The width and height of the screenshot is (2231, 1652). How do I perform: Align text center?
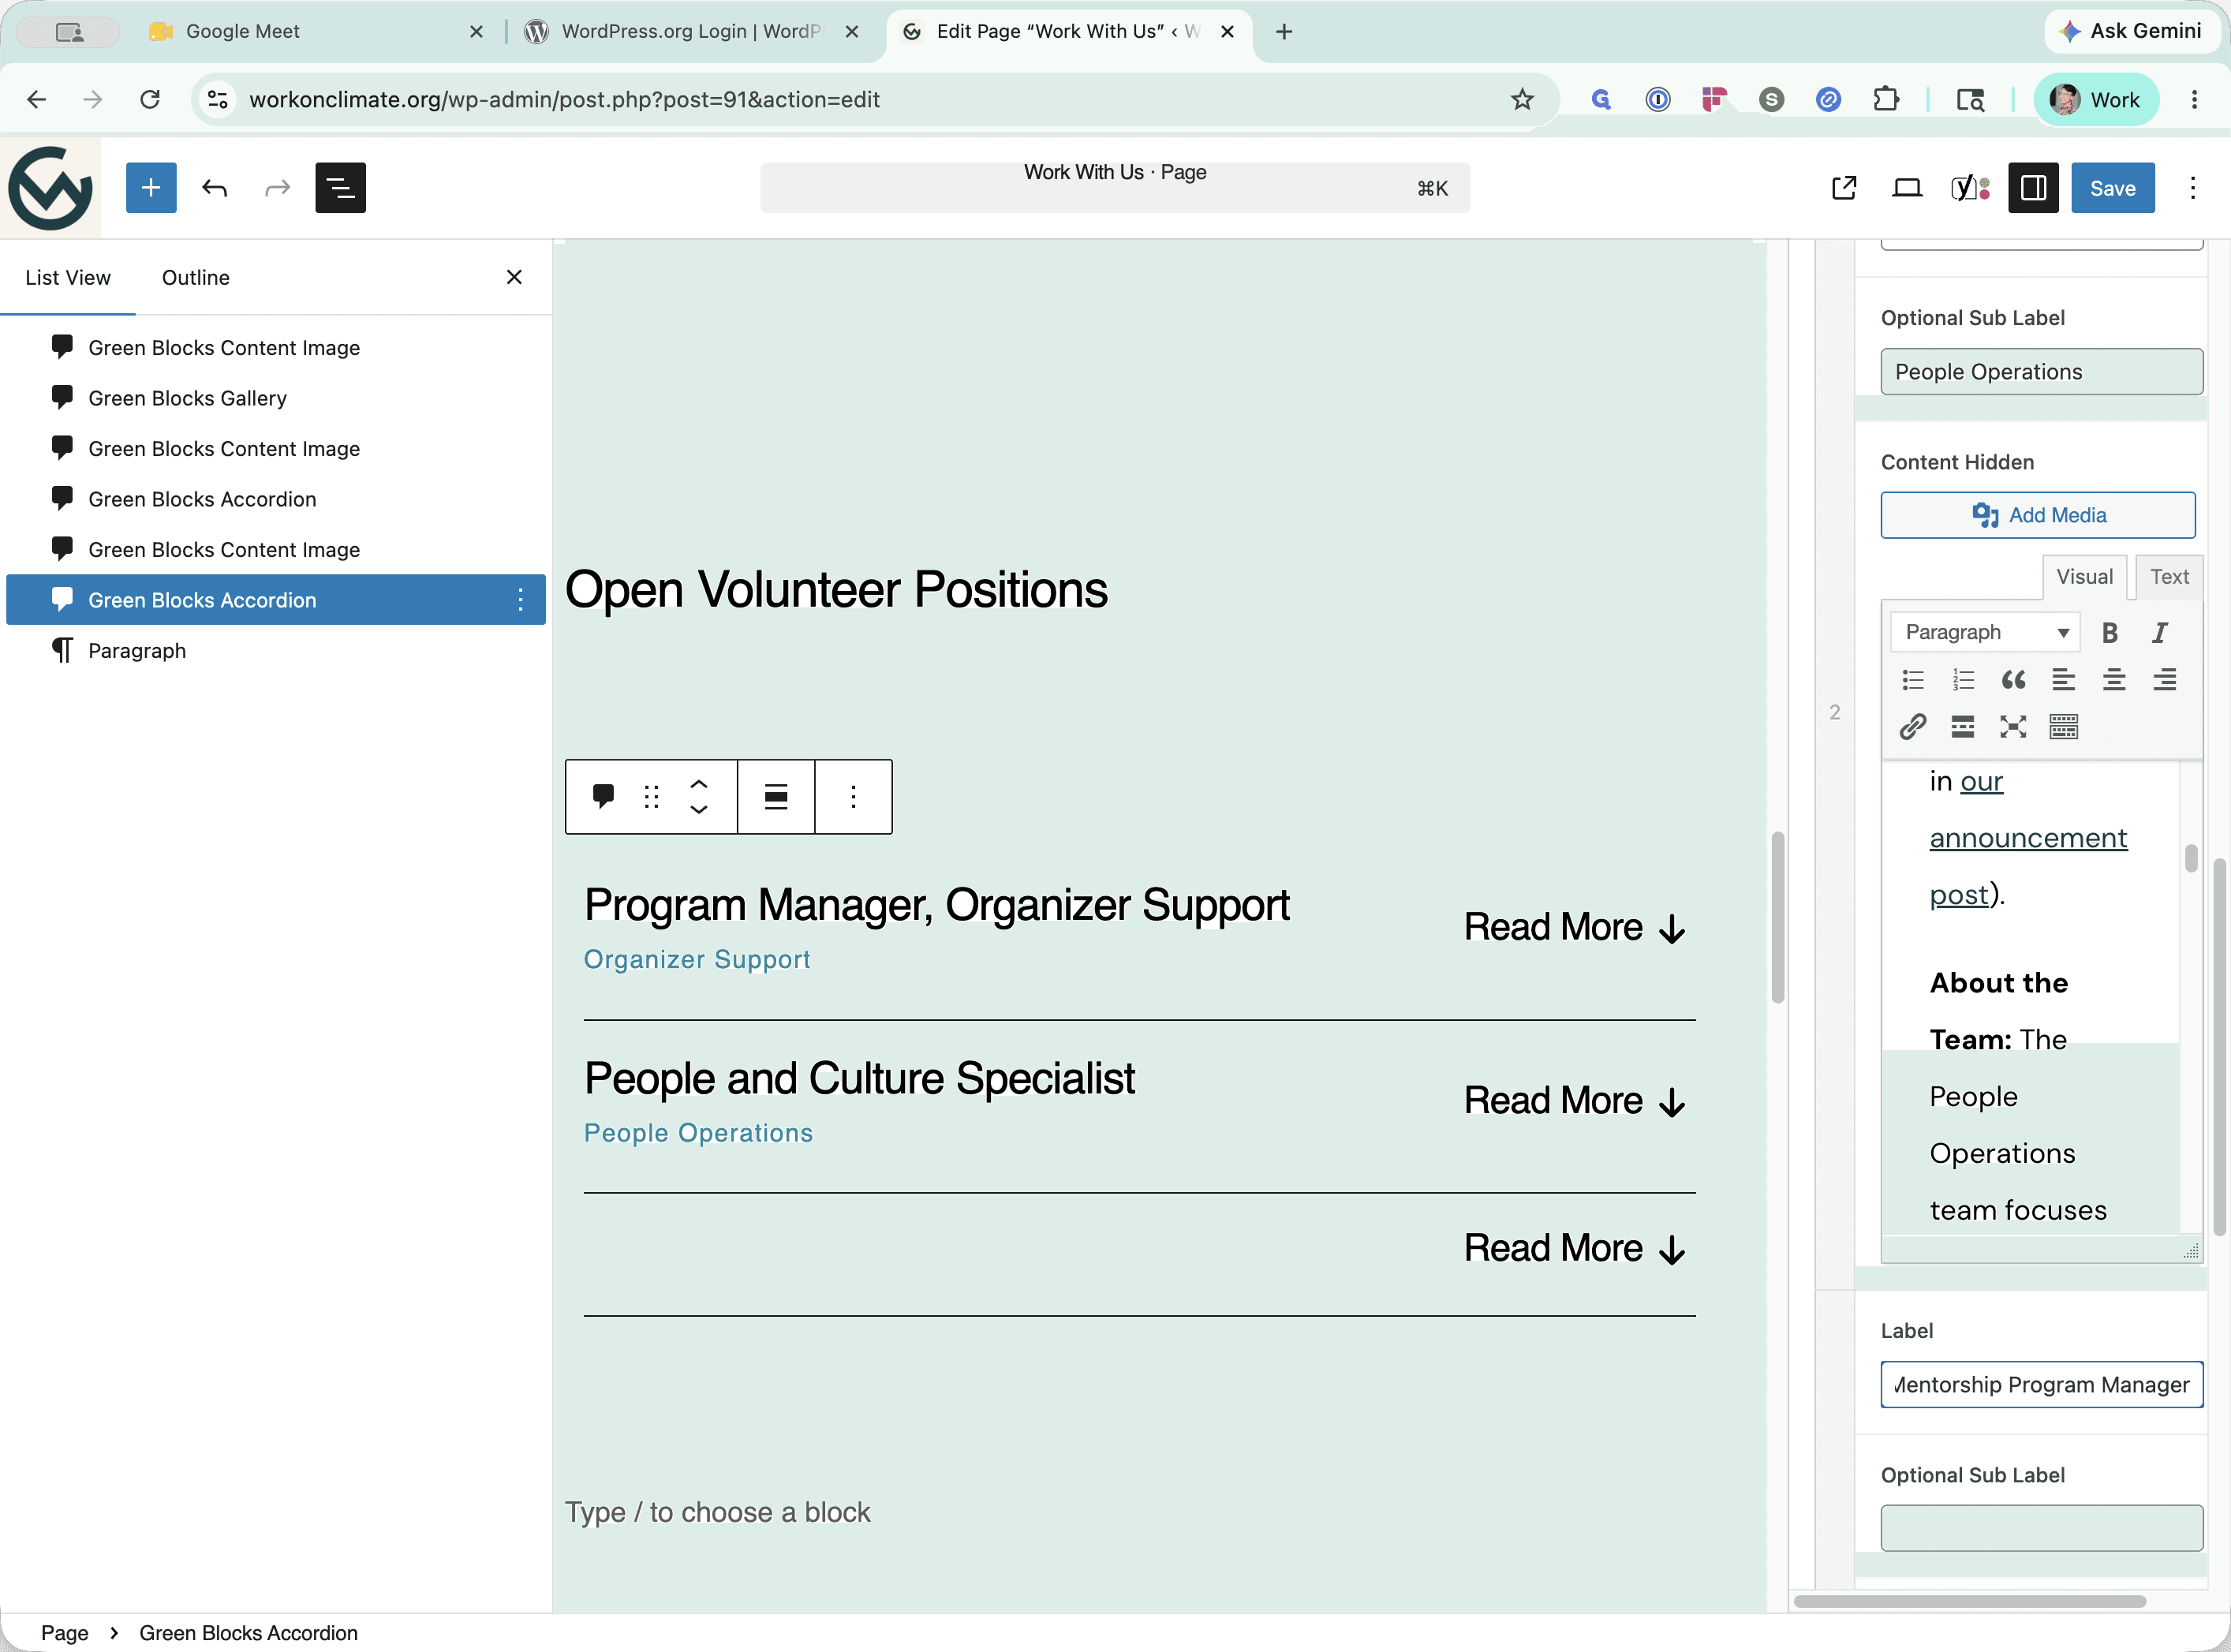coord(2114,680)
